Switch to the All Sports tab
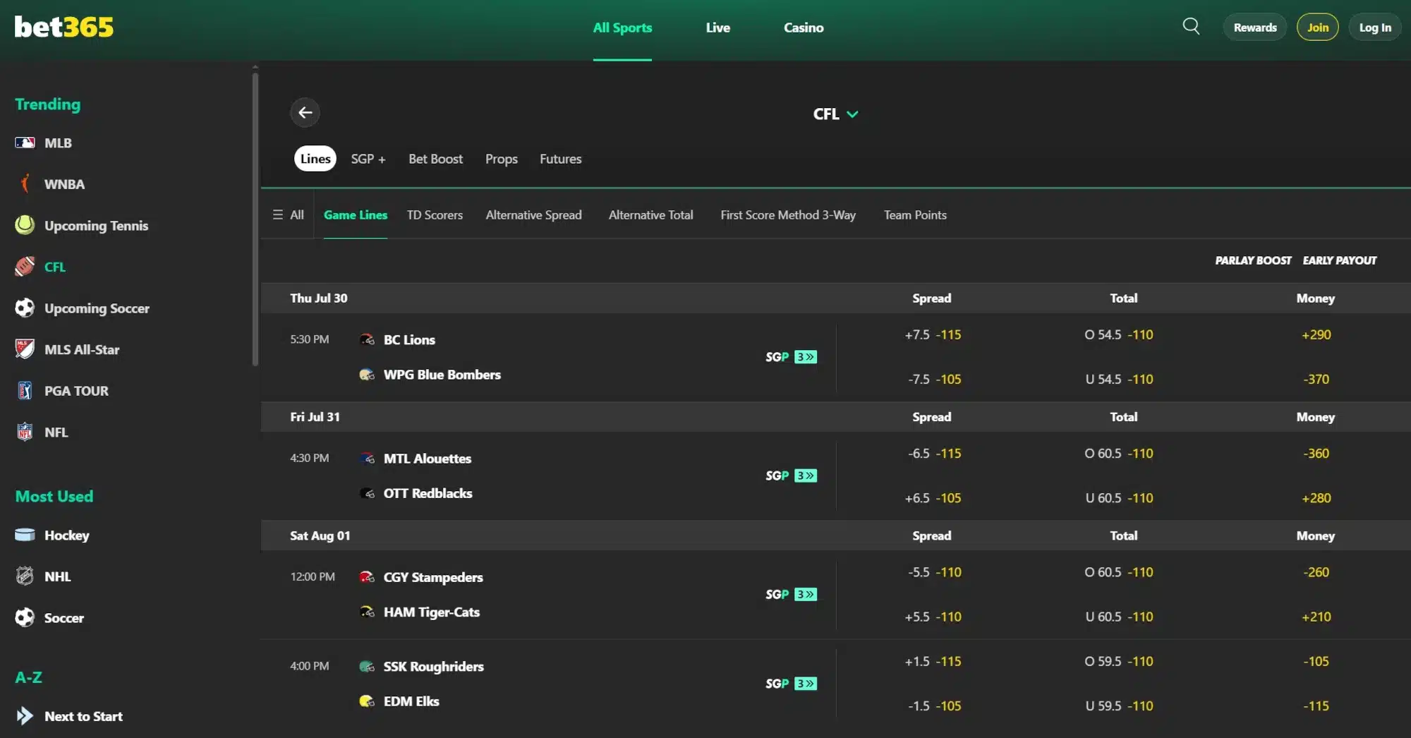This screenshot has width=1411, height=738. tap(622, 28)
